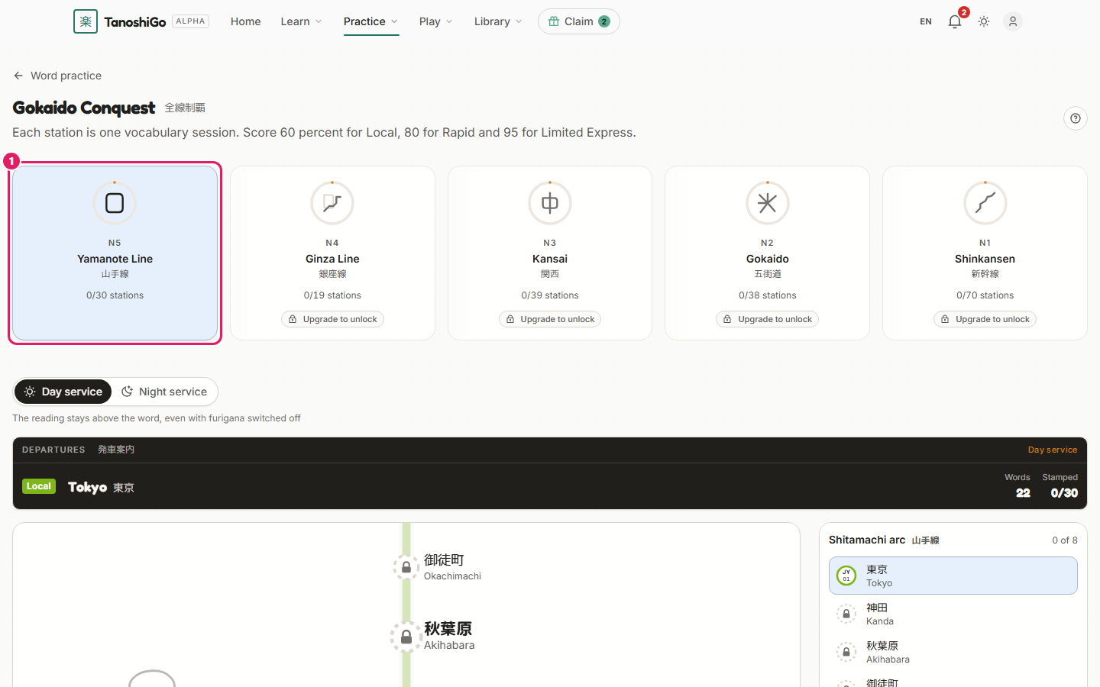
Task: Click Upgrade to unlock under Ginza Line
Action: pos(332,319)
